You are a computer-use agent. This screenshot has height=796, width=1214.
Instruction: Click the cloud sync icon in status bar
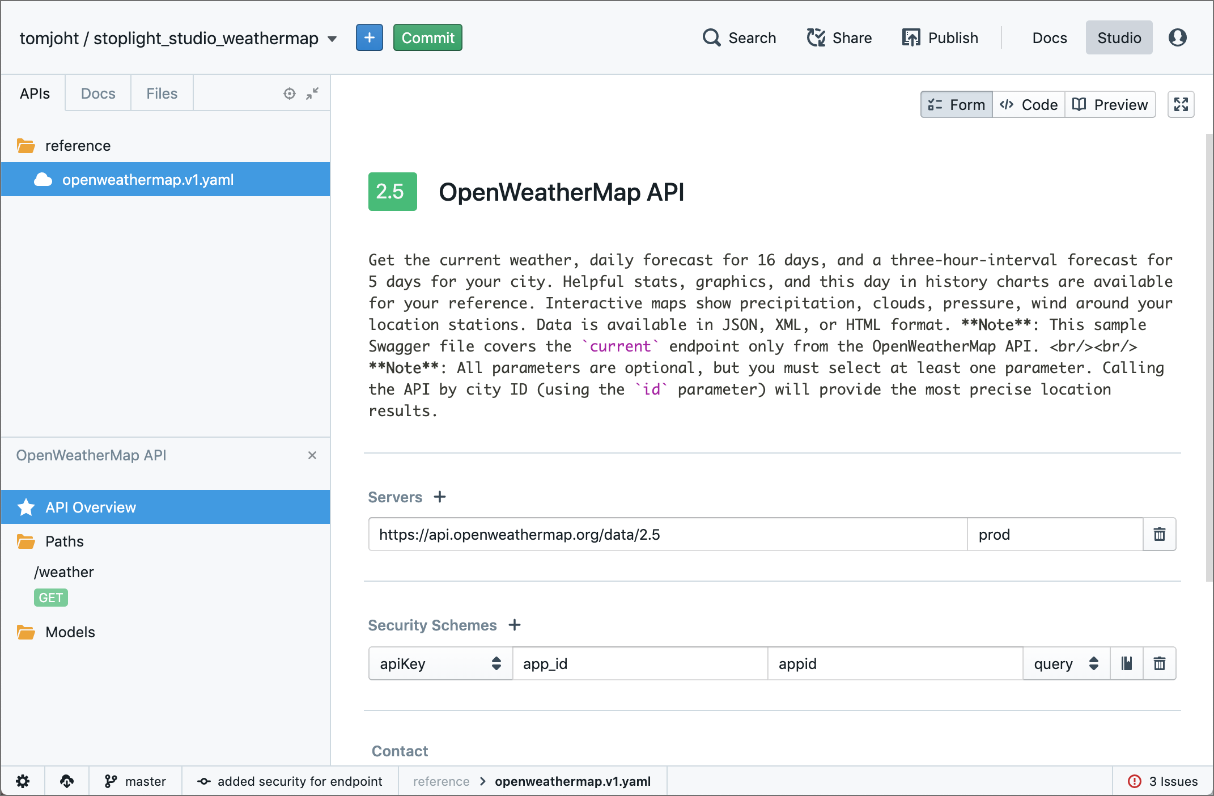[67, 781]
